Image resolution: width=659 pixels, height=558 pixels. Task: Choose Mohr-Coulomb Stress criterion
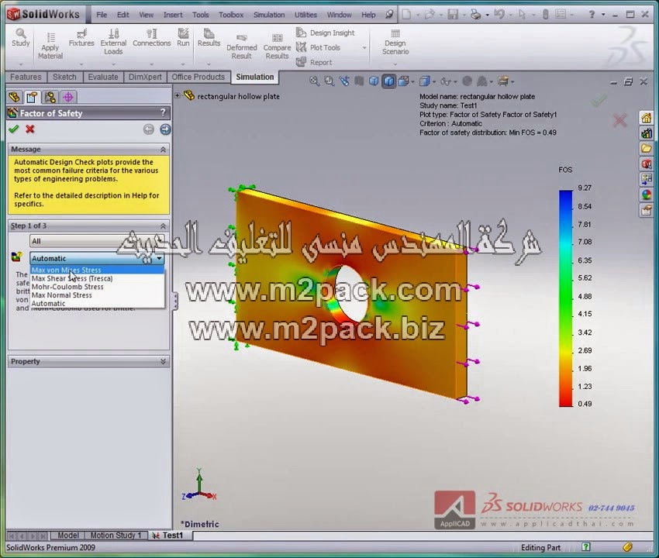97,287
